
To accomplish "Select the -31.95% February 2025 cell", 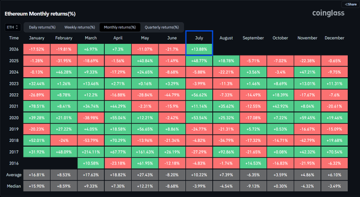I will point(64,61).
